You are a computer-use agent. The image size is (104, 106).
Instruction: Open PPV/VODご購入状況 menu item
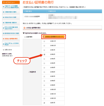11,28
